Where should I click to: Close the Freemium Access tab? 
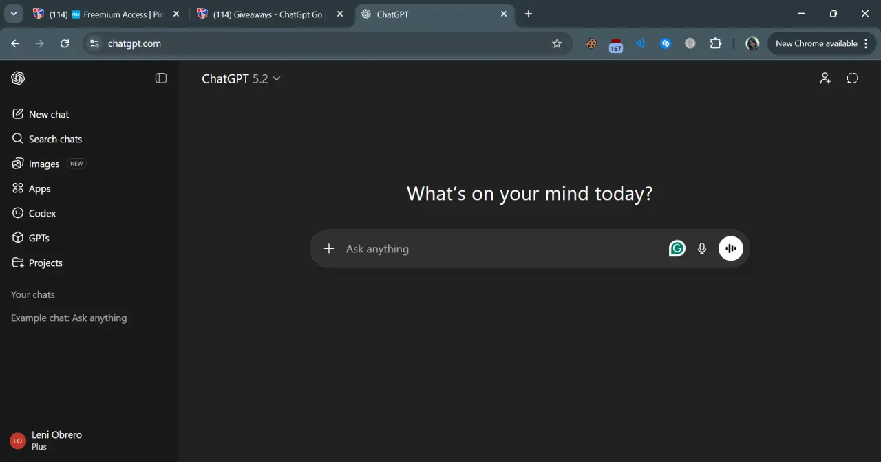pyautogui.click(x=176, y=14)
